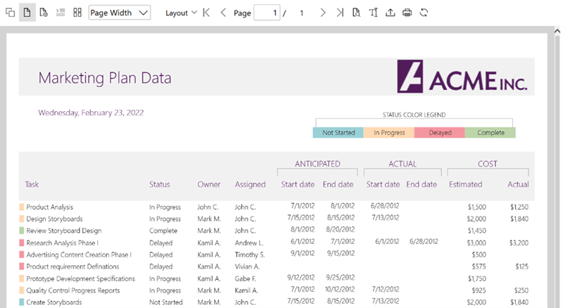Click the 6/28/2012 actual end date
Screen dimensions: 563x308
pos(424,242)
